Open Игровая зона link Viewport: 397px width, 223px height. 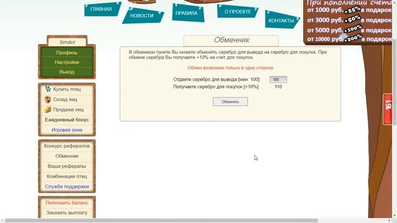click(67, 129)
